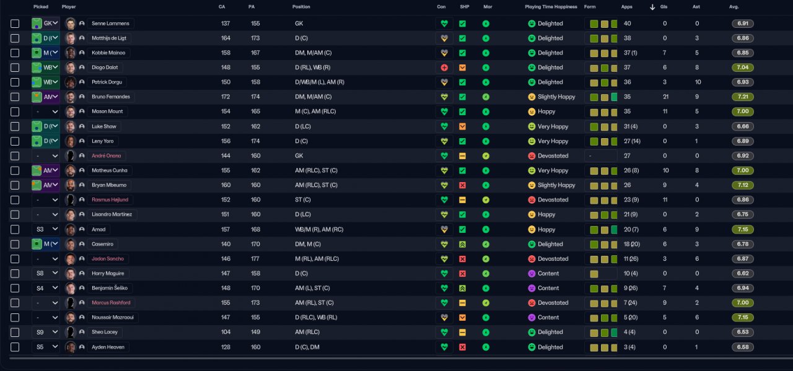Click the person icon beside Luke Shaw
Viewport: 793px width, 371px height.
tap(82, 126)
